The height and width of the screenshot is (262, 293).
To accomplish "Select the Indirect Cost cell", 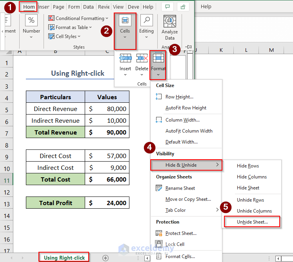I will pyautogui.click(x=55, y=167).
